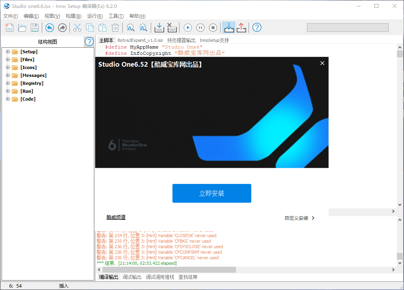Open the Find tool icon

130,28
